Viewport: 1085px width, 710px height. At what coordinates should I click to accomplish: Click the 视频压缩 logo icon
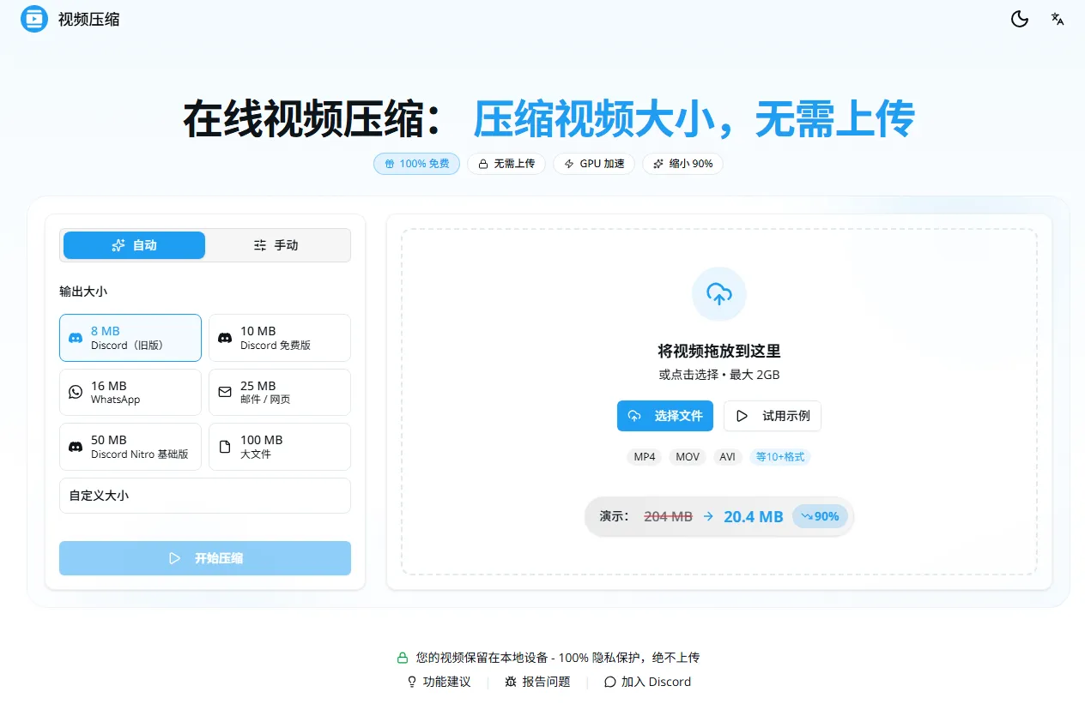(x=32, y=18)
